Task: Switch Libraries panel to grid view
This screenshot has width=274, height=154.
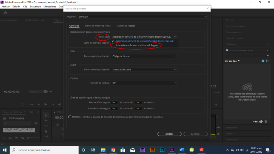Action: [263, 61]
